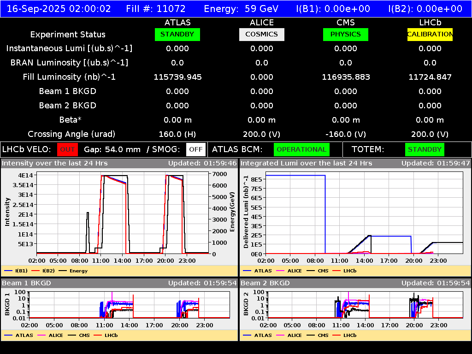Select the LHCb CALIBRATION status badge
The image size is (472, 354).
429,34
